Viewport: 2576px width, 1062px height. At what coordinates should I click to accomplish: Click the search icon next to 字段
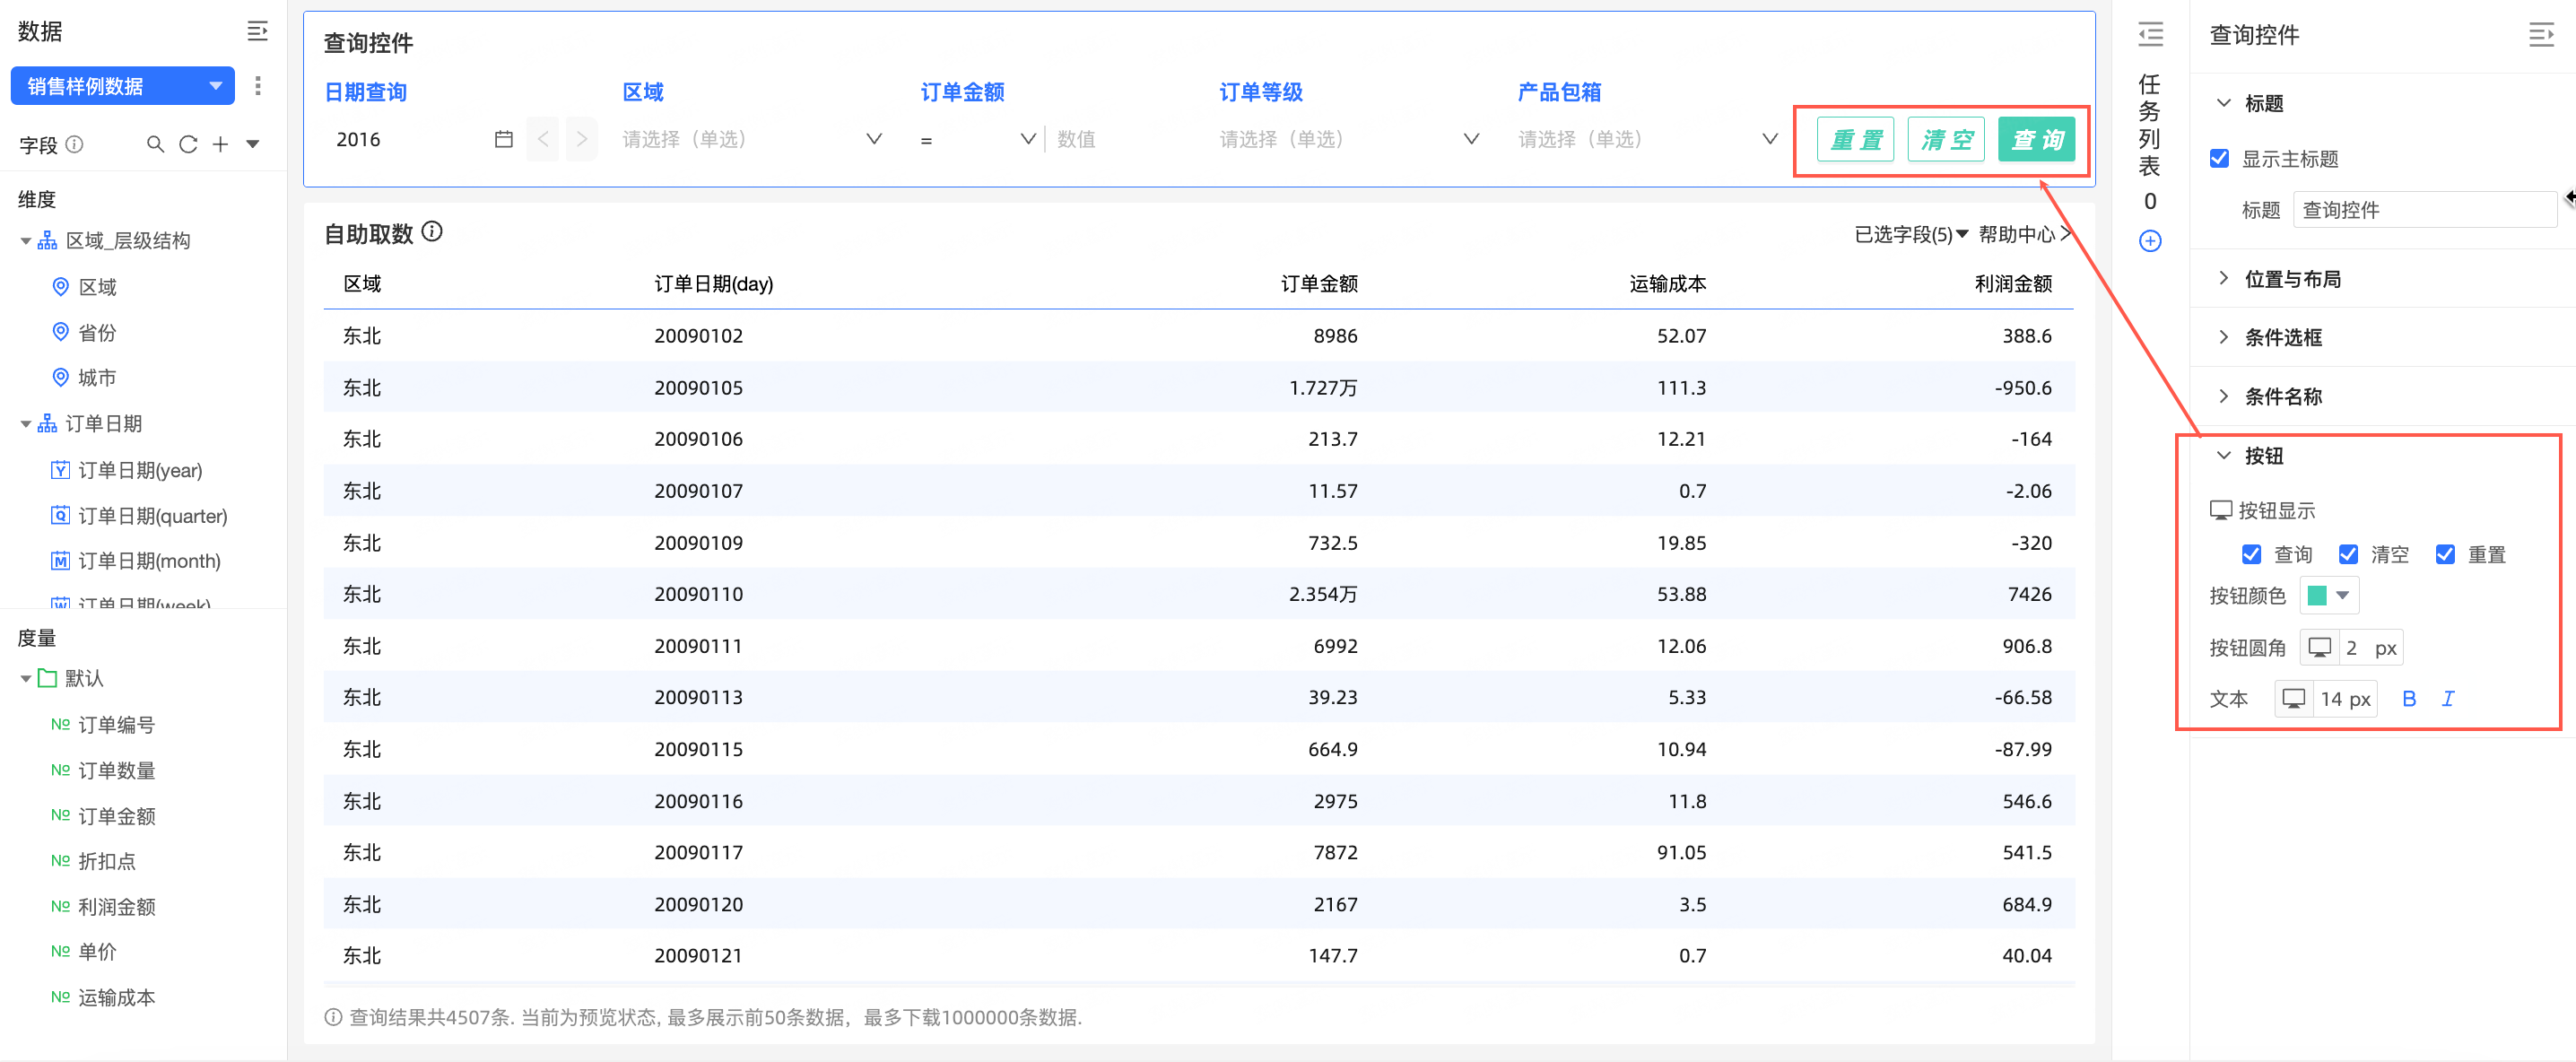coord(155,144)
